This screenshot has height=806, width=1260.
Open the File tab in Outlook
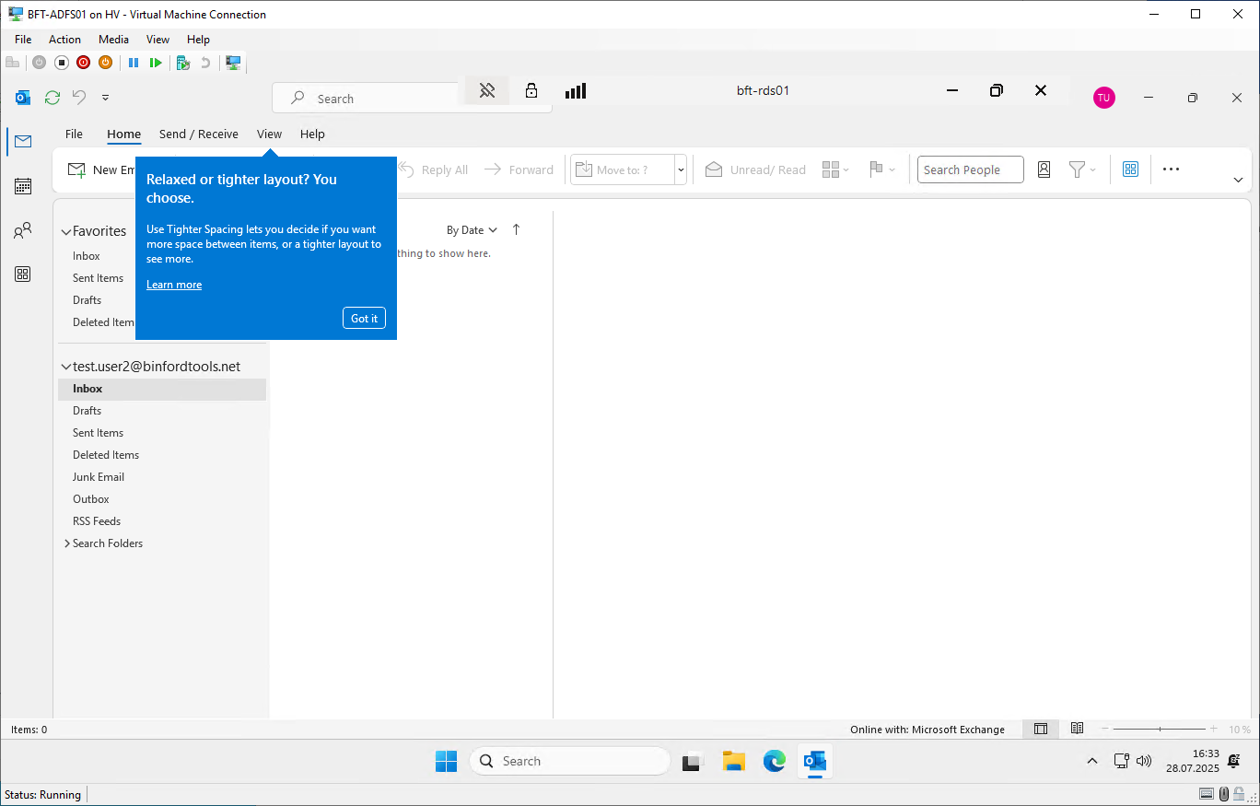[x=74, y=134]
